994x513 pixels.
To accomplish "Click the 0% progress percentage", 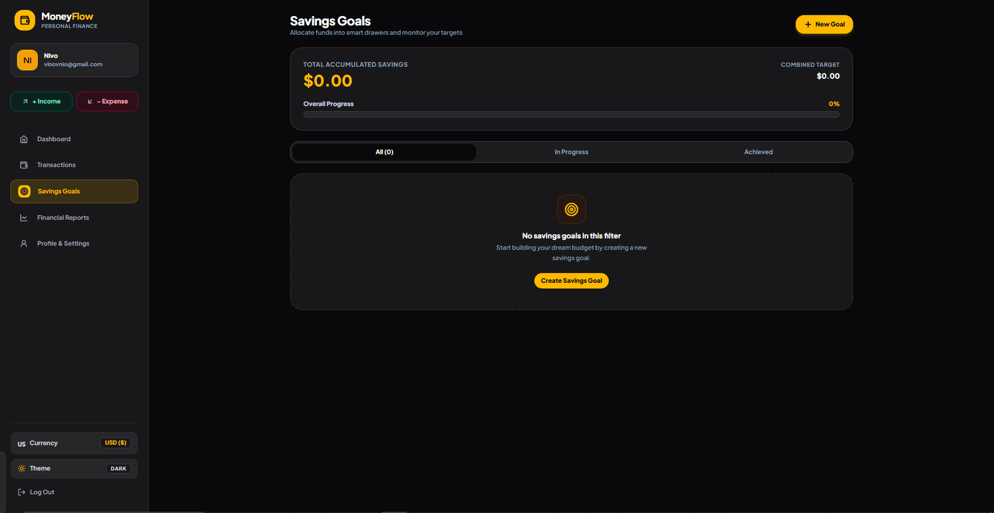I will [x=834, y=104].
